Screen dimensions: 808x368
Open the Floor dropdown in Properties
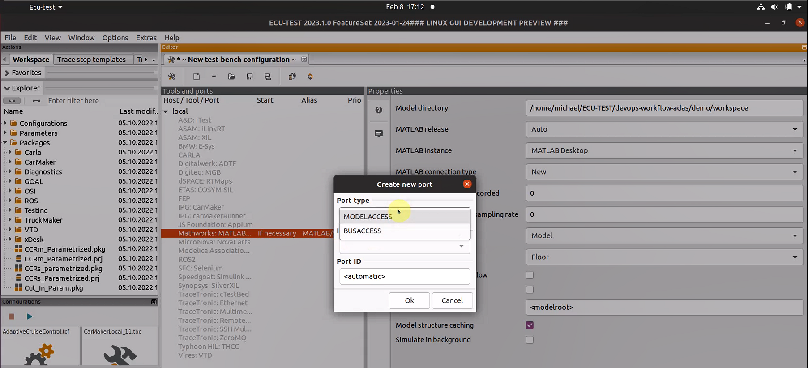664,257
